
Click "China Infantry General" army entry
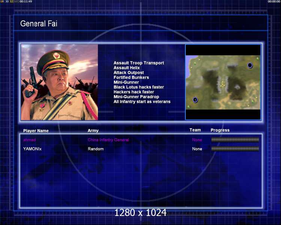tap(108, 140)
